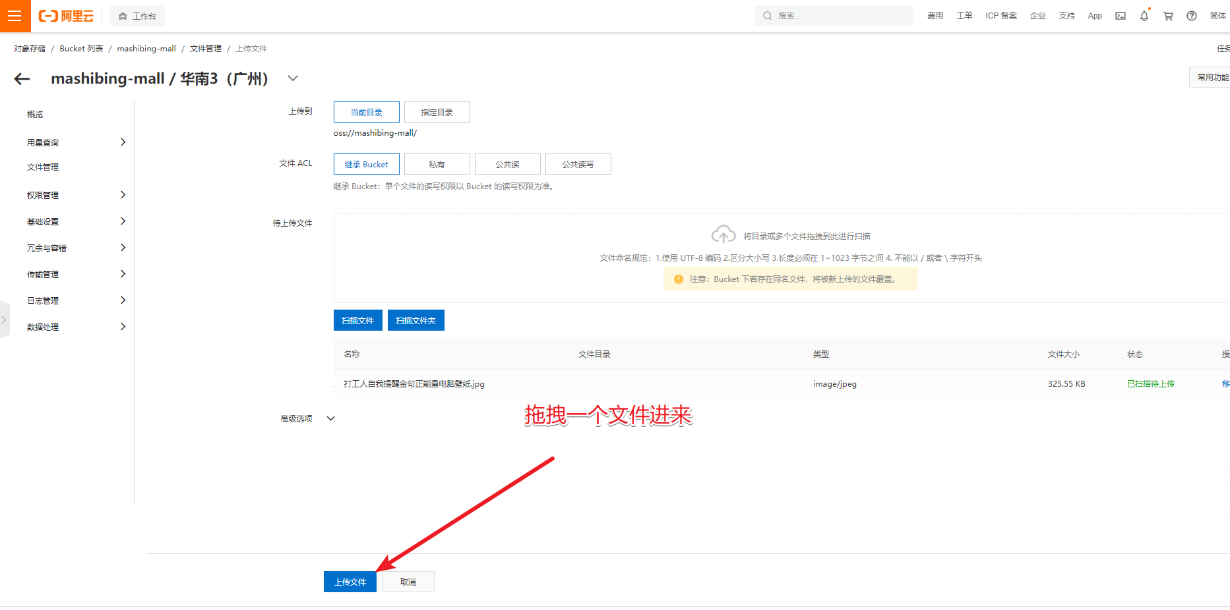Open 费用 in the top menu
Image resolution: width=1230 pixels, height=610 pixels.
point(935,16)
